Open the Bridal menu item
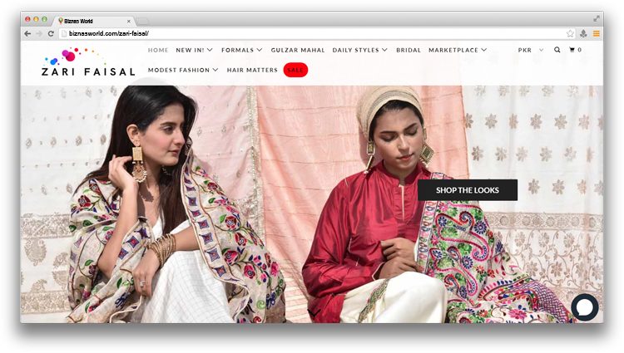The image size is (624, 353). click(x=409, y=50)
